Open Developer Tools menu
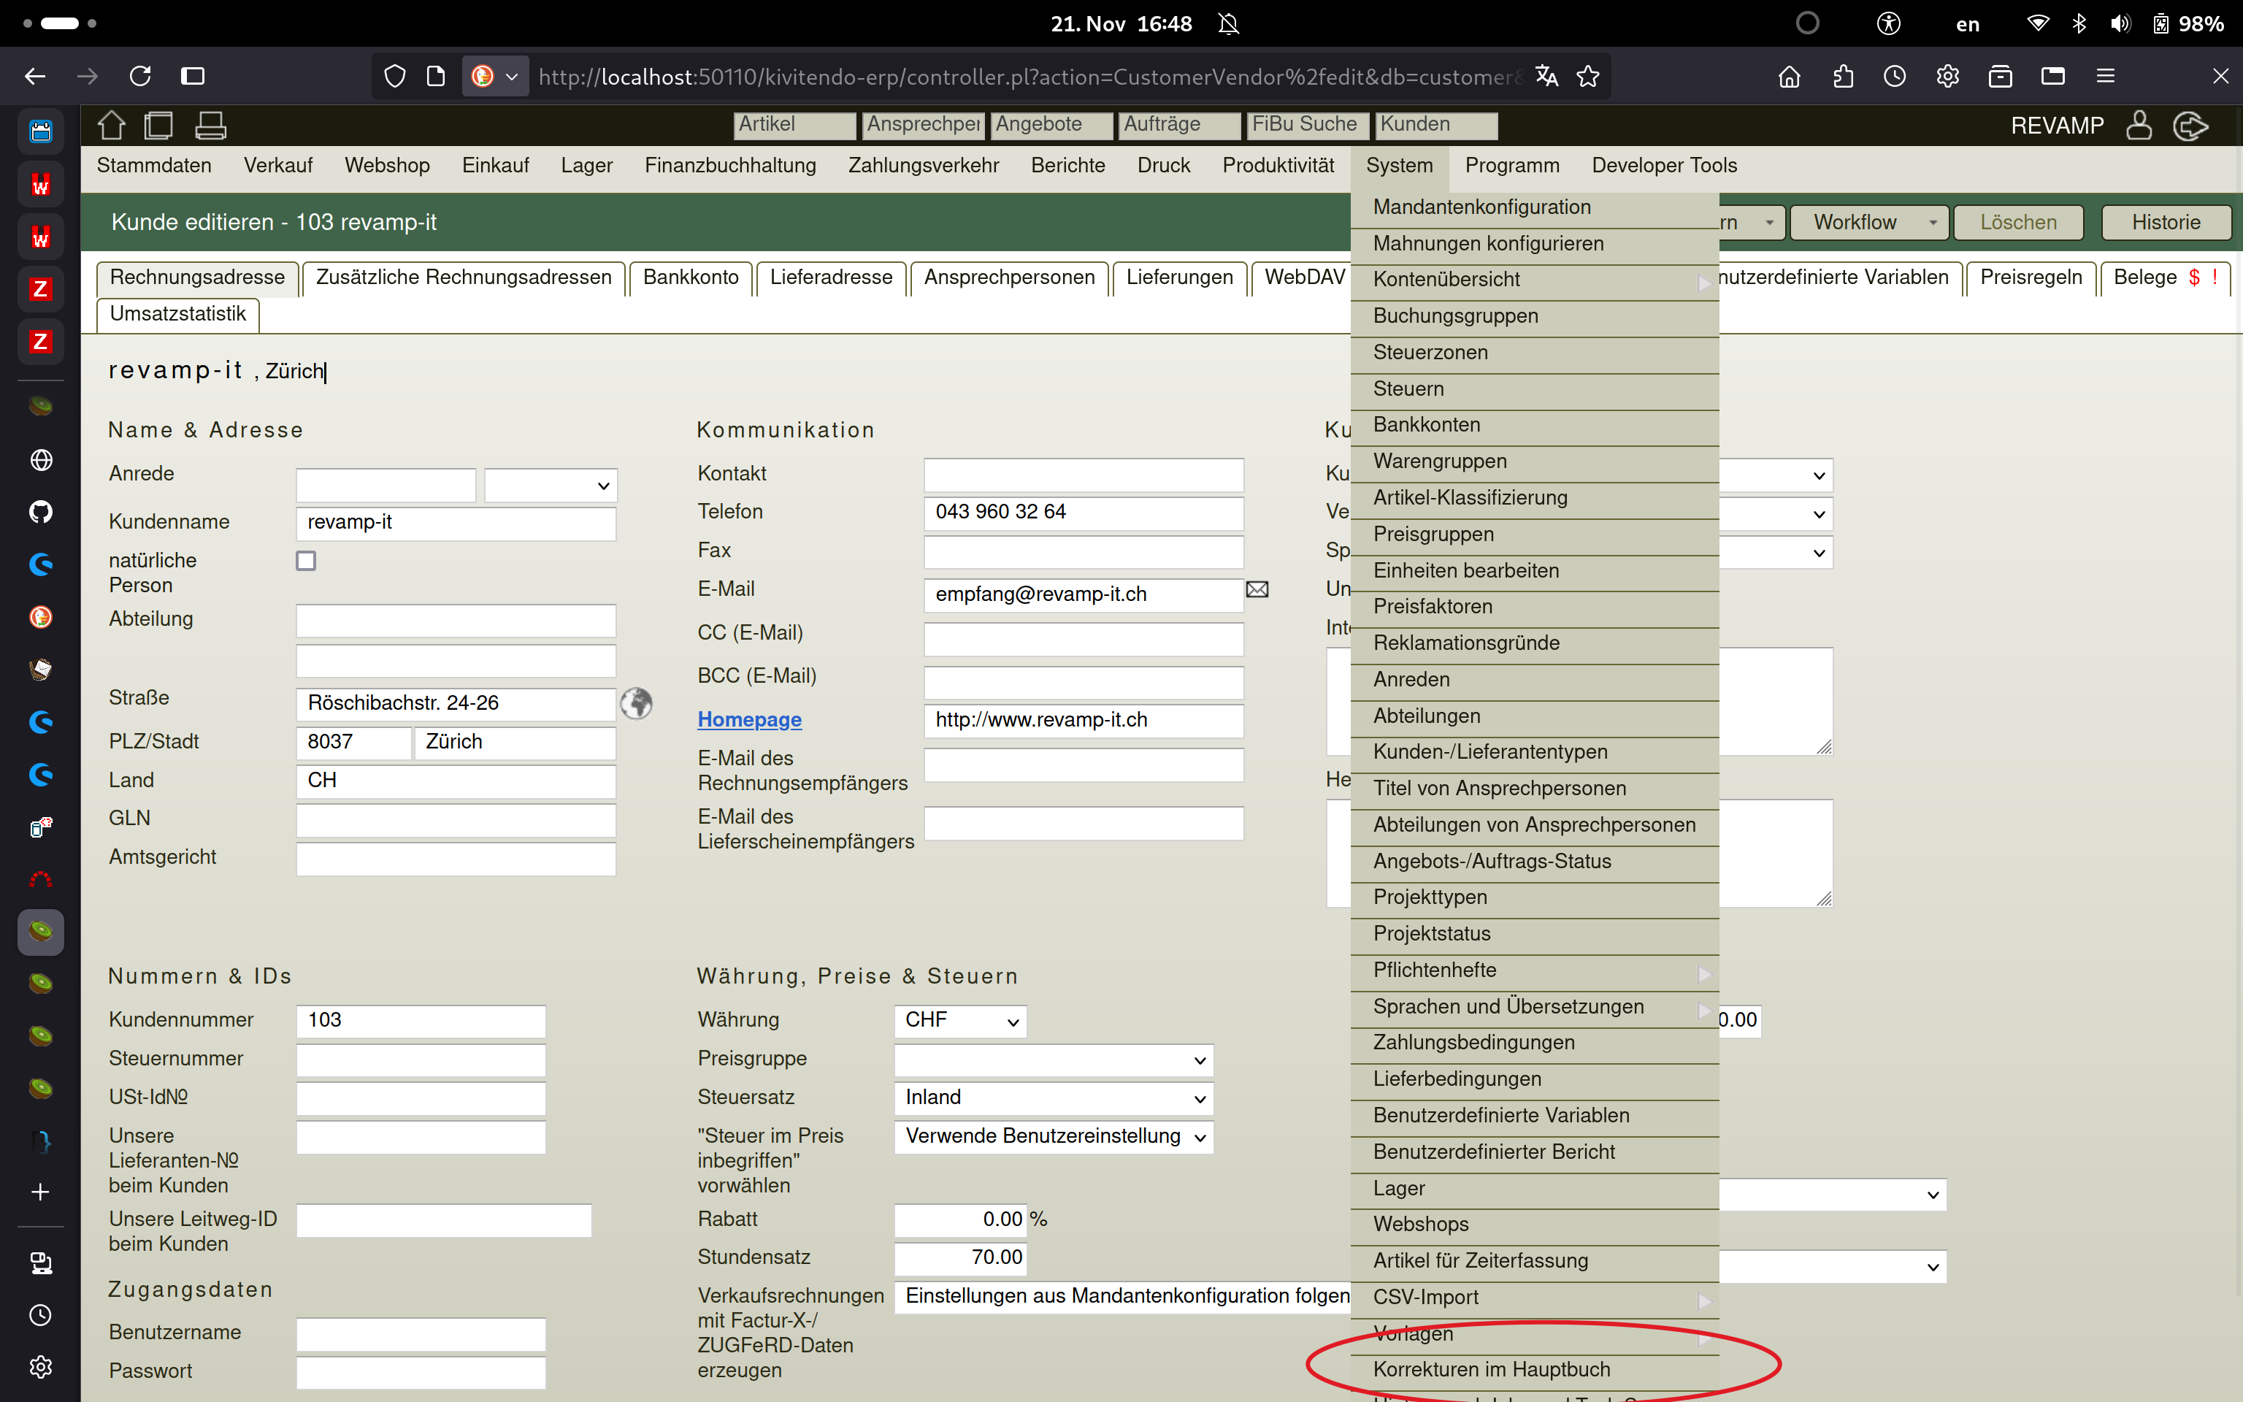 (1664, 165)
